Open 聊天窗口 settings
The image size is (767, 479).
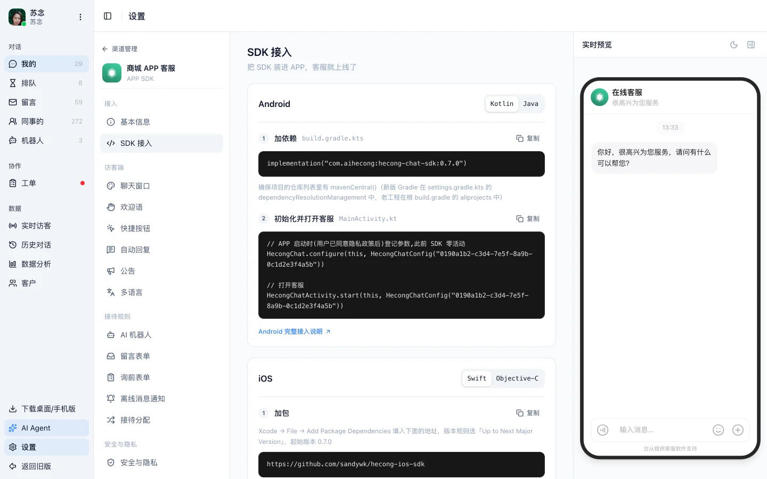pos(161,186)
